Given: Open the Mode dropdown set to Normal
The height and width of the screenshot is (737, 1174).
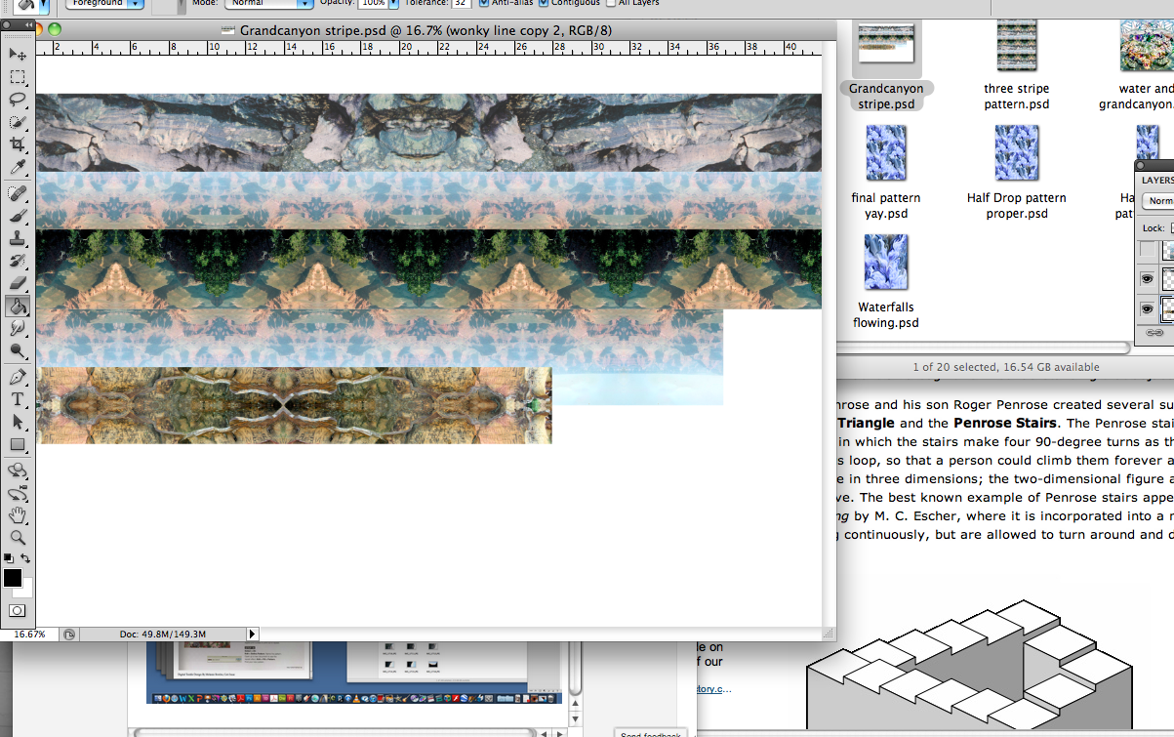Looking at the screenshot, I should coord(268,3).
